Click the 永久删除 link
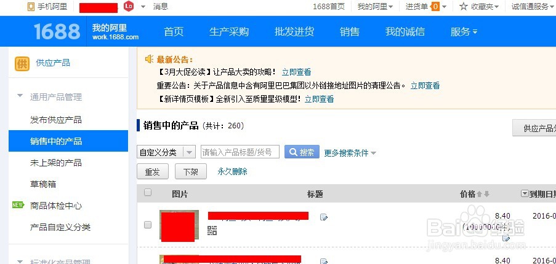The height and width of the screenshot is (264, 556). pos(232,172)
